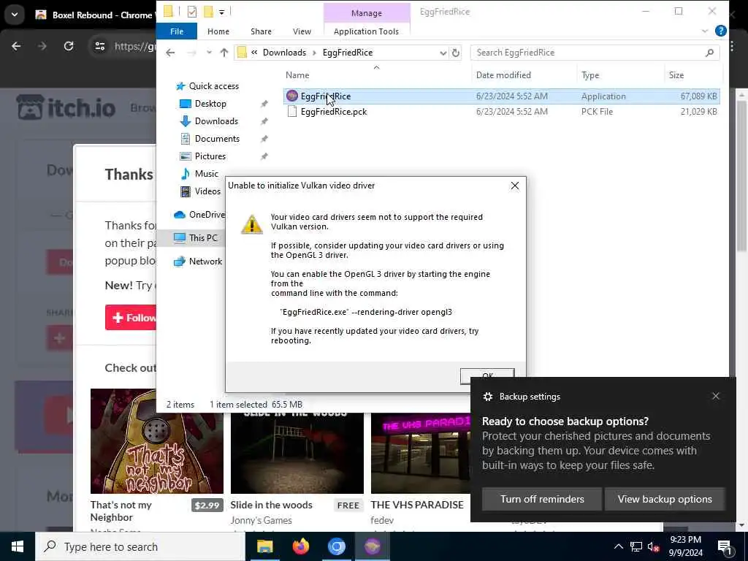
Task: Select Downloads in the navigation pane
Action: [x=216, y=121]
